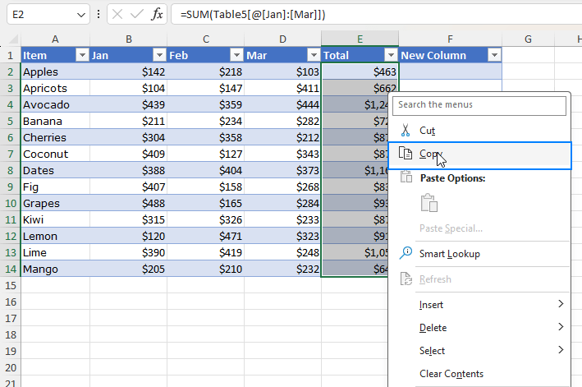
Task: Open the Item column filter dropdown
Action: [x=82, y=55]
